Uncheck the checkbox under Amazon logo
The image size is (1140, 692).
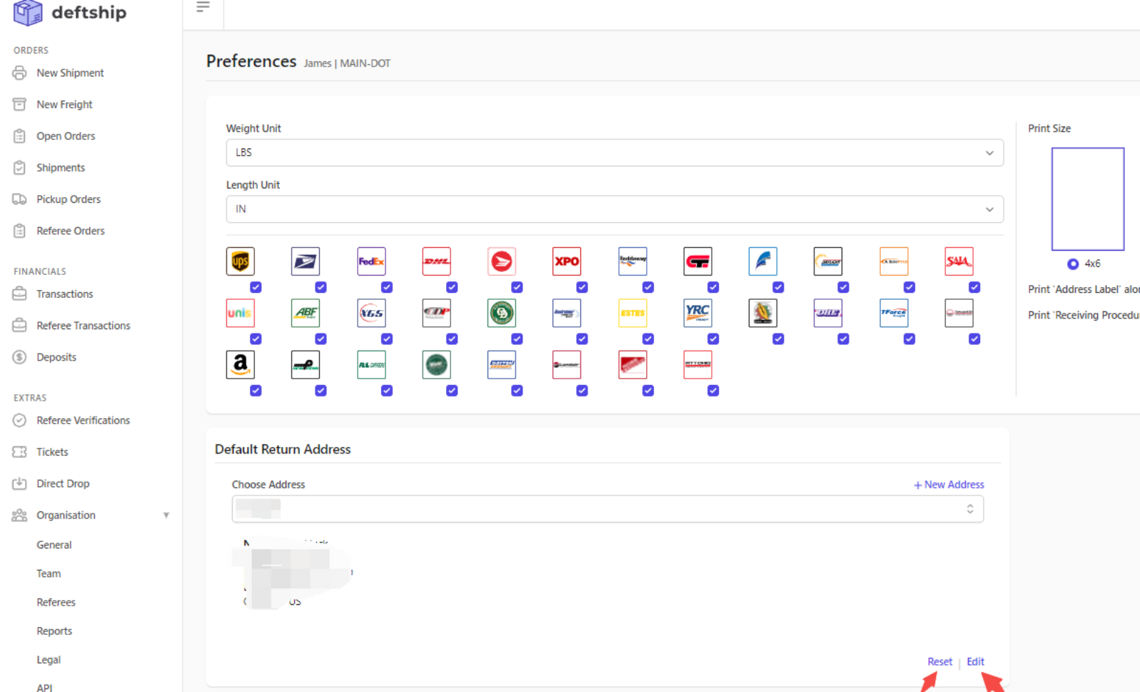click(256, 391)
